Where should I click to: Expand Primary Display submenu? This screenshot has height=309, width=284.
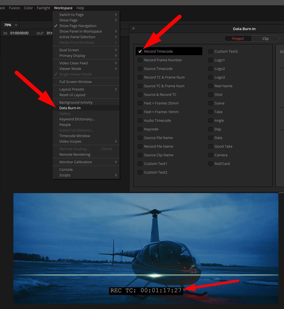click(x=86, y=55)
